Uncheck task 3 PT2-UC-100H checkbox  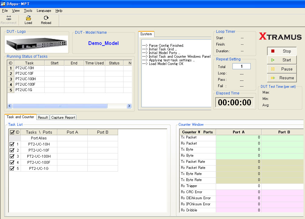pos(12,156)
